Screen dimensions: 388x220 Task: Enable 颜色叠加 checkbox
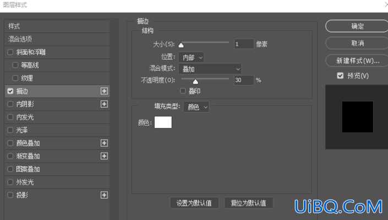(x=10, y=143)
